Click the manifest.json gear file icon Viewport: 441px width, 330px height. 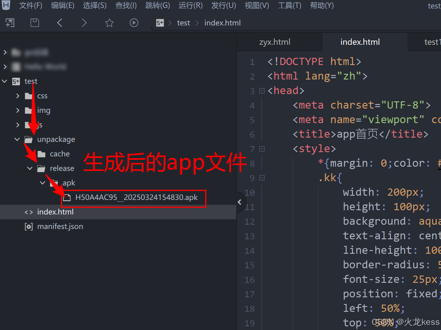tap(29, 227)
